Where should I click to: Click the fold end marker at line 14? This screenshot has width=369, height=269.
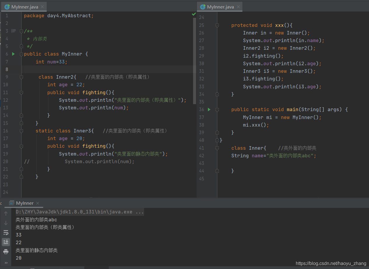[21, 115]
